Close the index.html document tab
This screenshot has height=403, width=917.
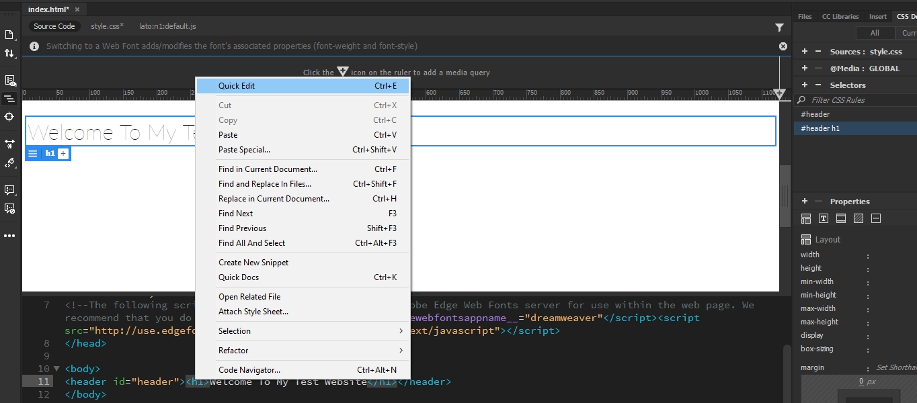(77, 9)
